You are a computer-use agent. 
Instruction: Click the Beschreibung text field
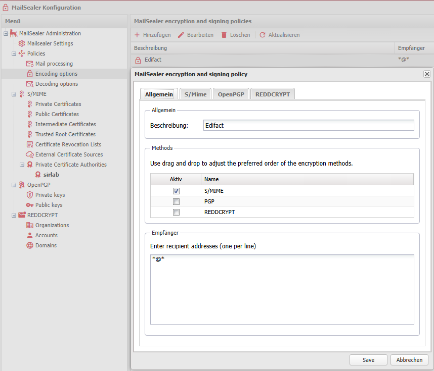(308, 125)
